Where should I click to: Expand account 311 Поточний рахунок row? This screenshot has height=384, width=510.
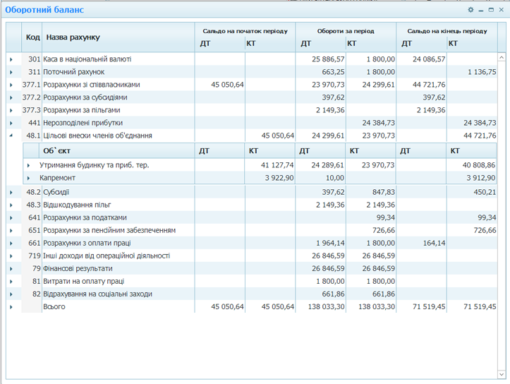tap(11, 72)
